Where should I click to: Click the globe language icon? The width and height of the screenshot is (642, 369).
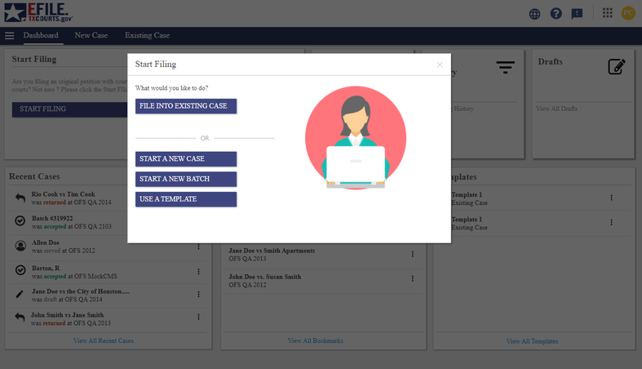coord(534,13)
